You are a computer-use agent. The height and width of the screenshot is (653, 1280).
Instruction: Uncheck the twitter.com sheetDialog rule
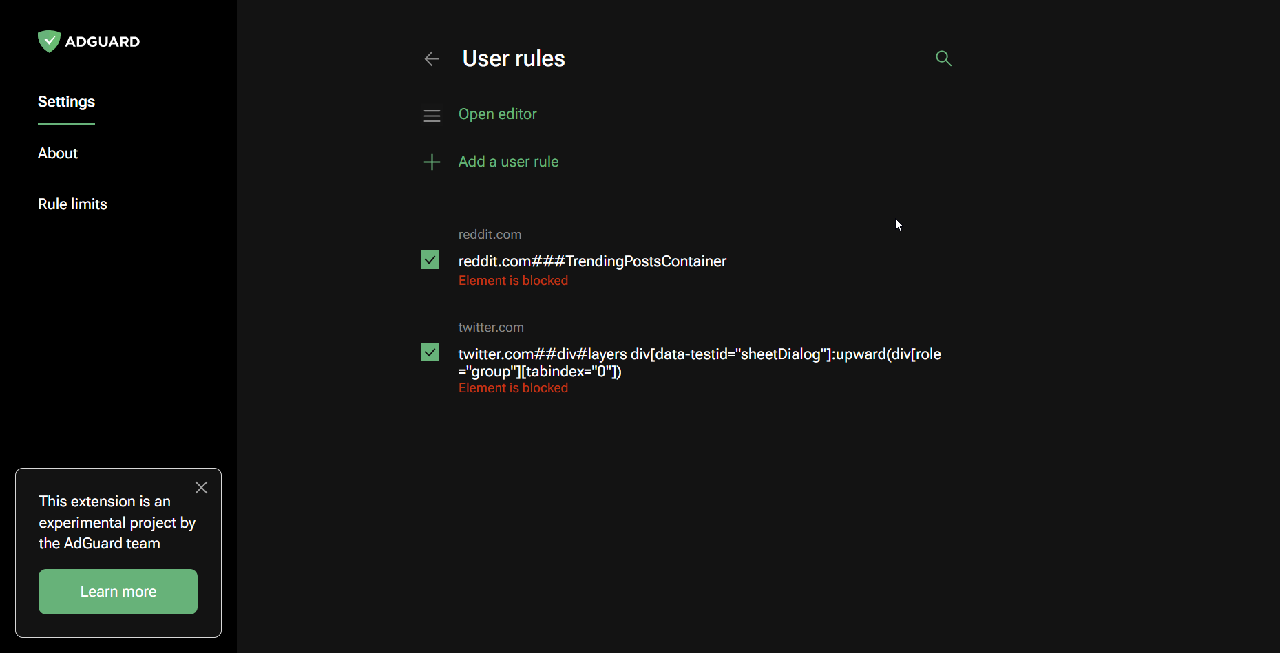pos(430,352)
